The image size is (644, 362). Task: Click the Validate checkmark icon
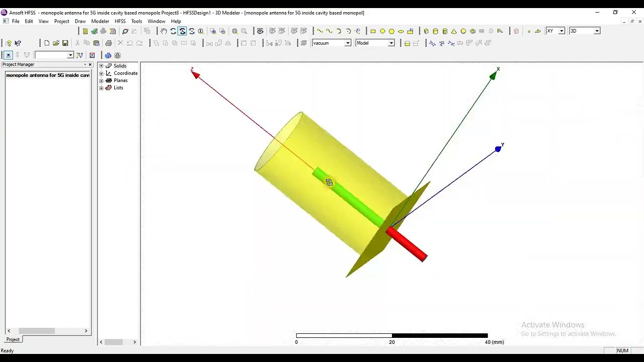tap(94, 31)
